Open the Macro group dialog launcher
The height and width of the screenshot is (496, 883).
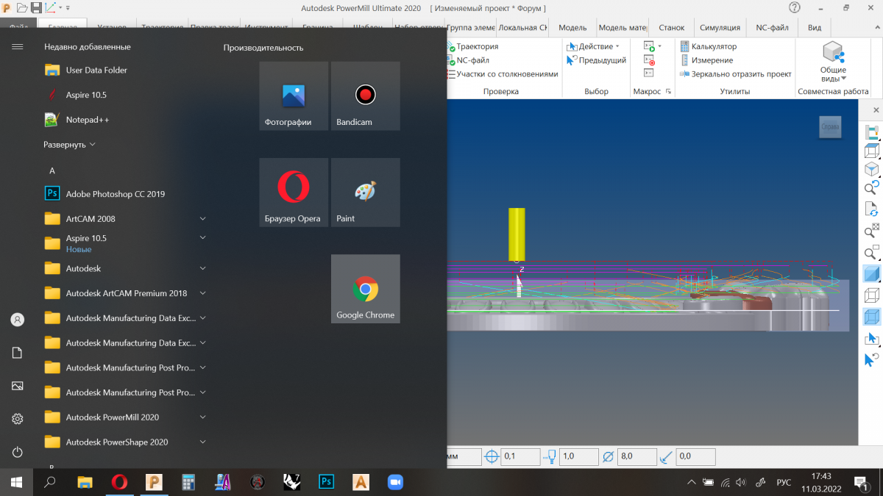click(x=669, y=92)
